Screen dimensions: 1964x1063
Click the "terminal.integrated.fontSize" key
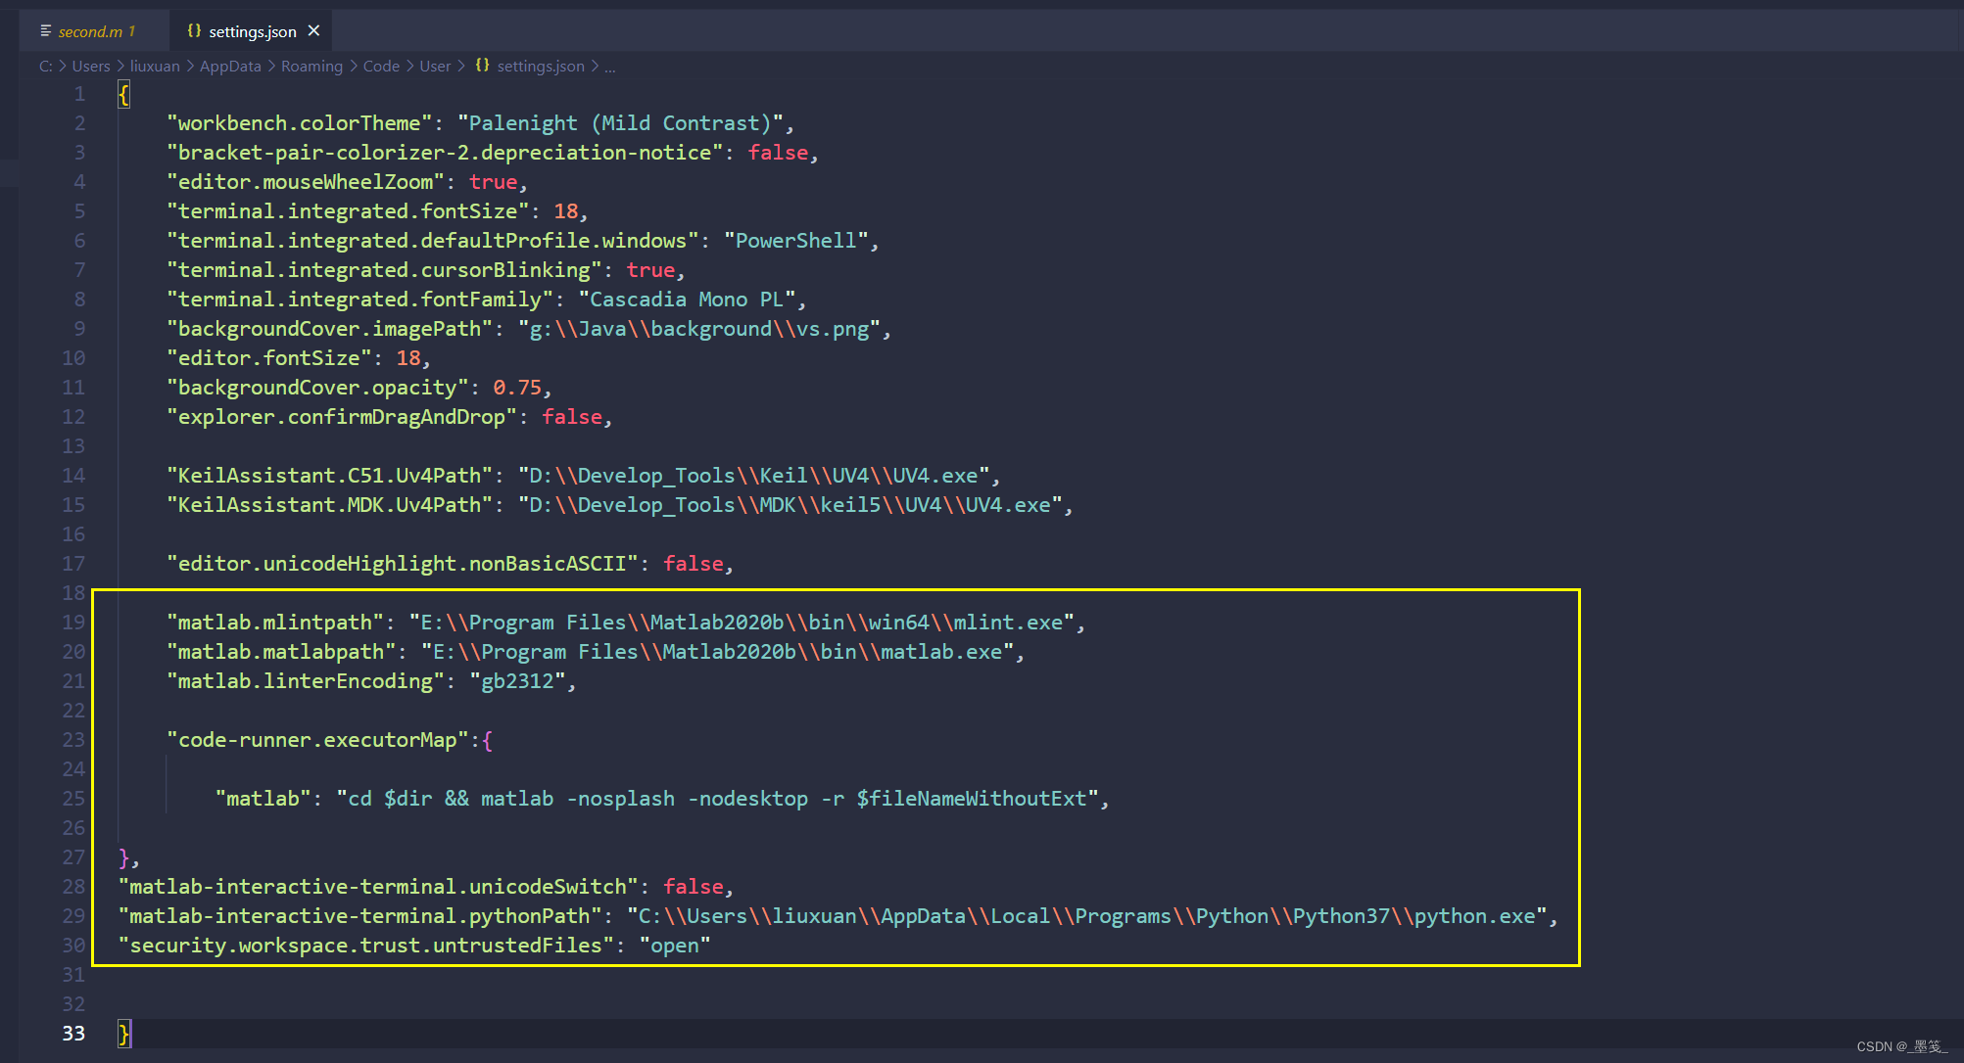tap(348, 211)
